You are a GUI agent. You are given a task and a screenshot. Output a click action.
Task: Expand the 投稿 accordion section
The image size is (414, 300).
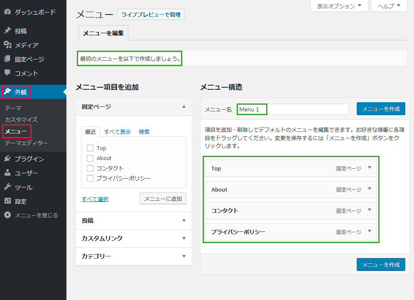134,221
